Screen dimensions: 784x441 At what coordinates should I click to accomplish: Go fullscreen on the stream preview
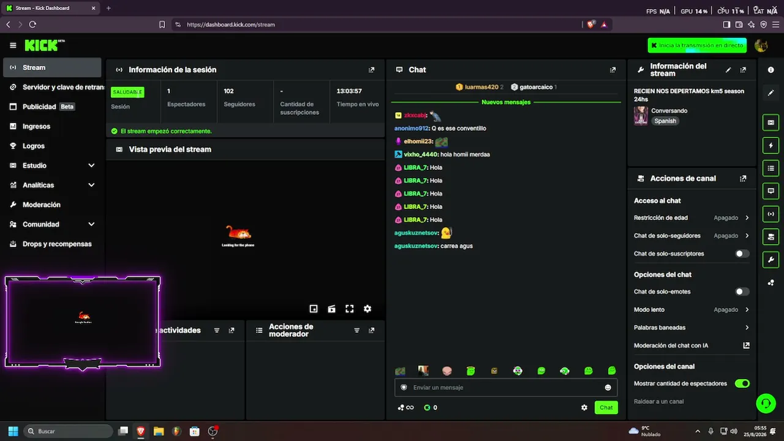pos(350,309)
